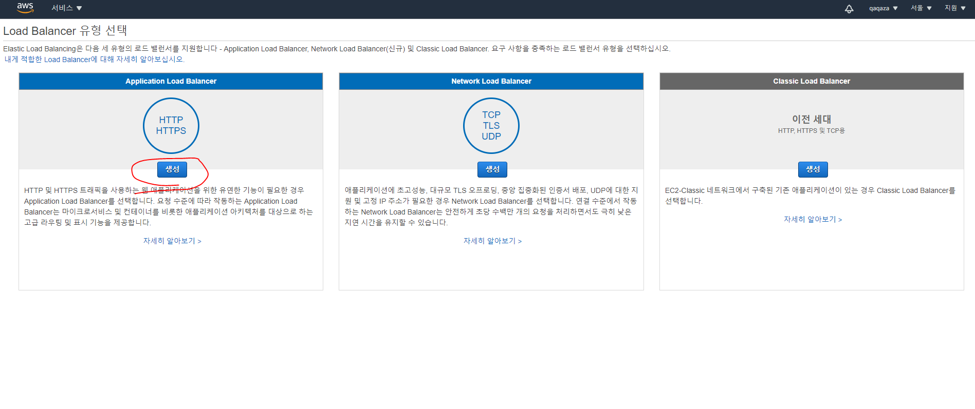The width and height of the screenshot is (975, 409).
Task: Open 자세히 알아보기 link for Classic Load Balancer
Action: pos(813,219)
